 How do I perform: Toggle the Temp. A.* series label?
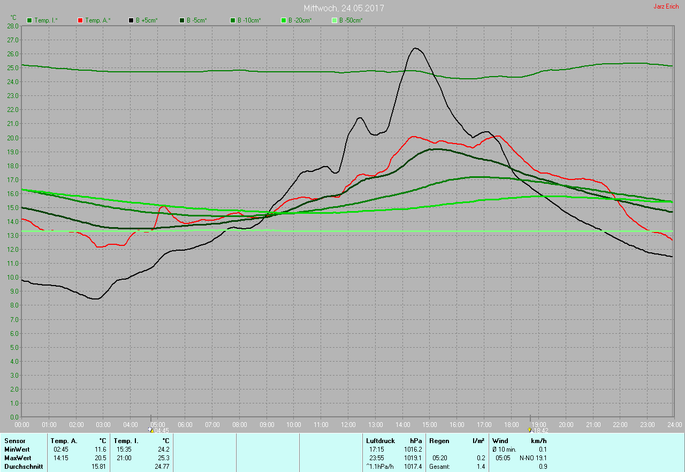pyautogui.click(x=98, y=20)
